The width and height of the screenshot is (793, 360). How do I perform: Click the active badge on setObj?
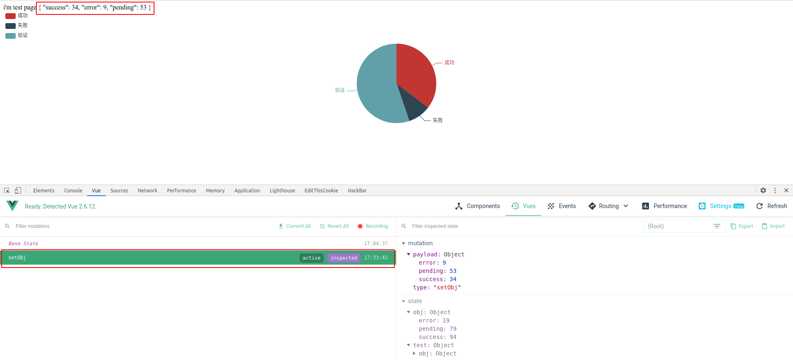point(311,258)
